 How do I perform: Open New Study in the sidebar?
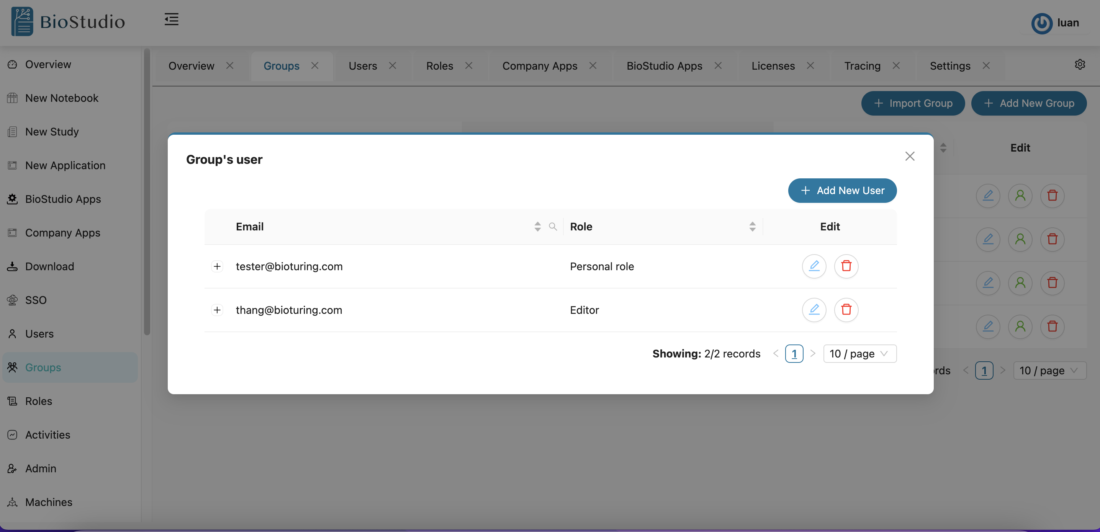click(x=70, y=132)
